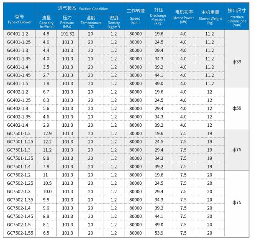
Task: Click the GC401-1.35 model cell
Action: pyautogui.click(x=19, y=59)
